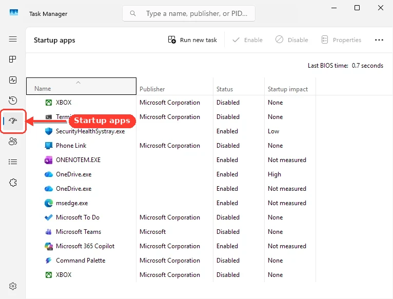Click Disabled status of Phone Link
393x299 pixels.
point(228,146)
